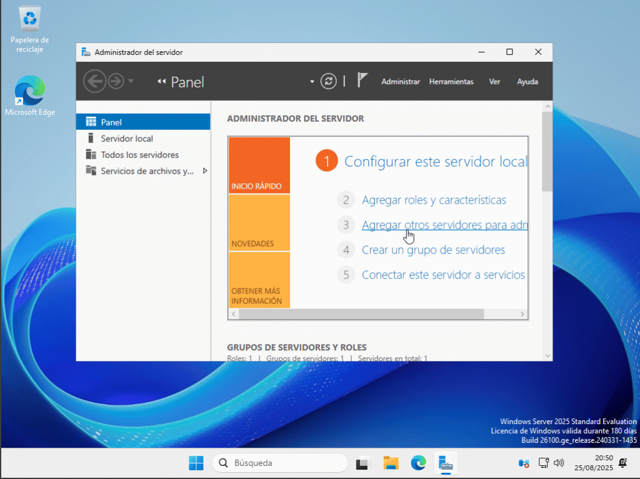Screen dimensions: 640x479
Task: Select Servidor local in the sidebar
Action: tap(143, 138)
